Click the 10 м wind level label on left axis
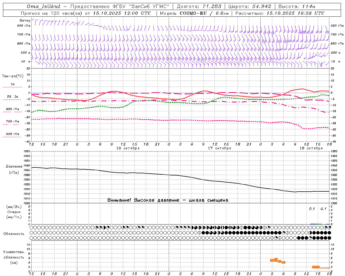Image resolution: width=345 pixels, height=276 pixels. [26, 61]
